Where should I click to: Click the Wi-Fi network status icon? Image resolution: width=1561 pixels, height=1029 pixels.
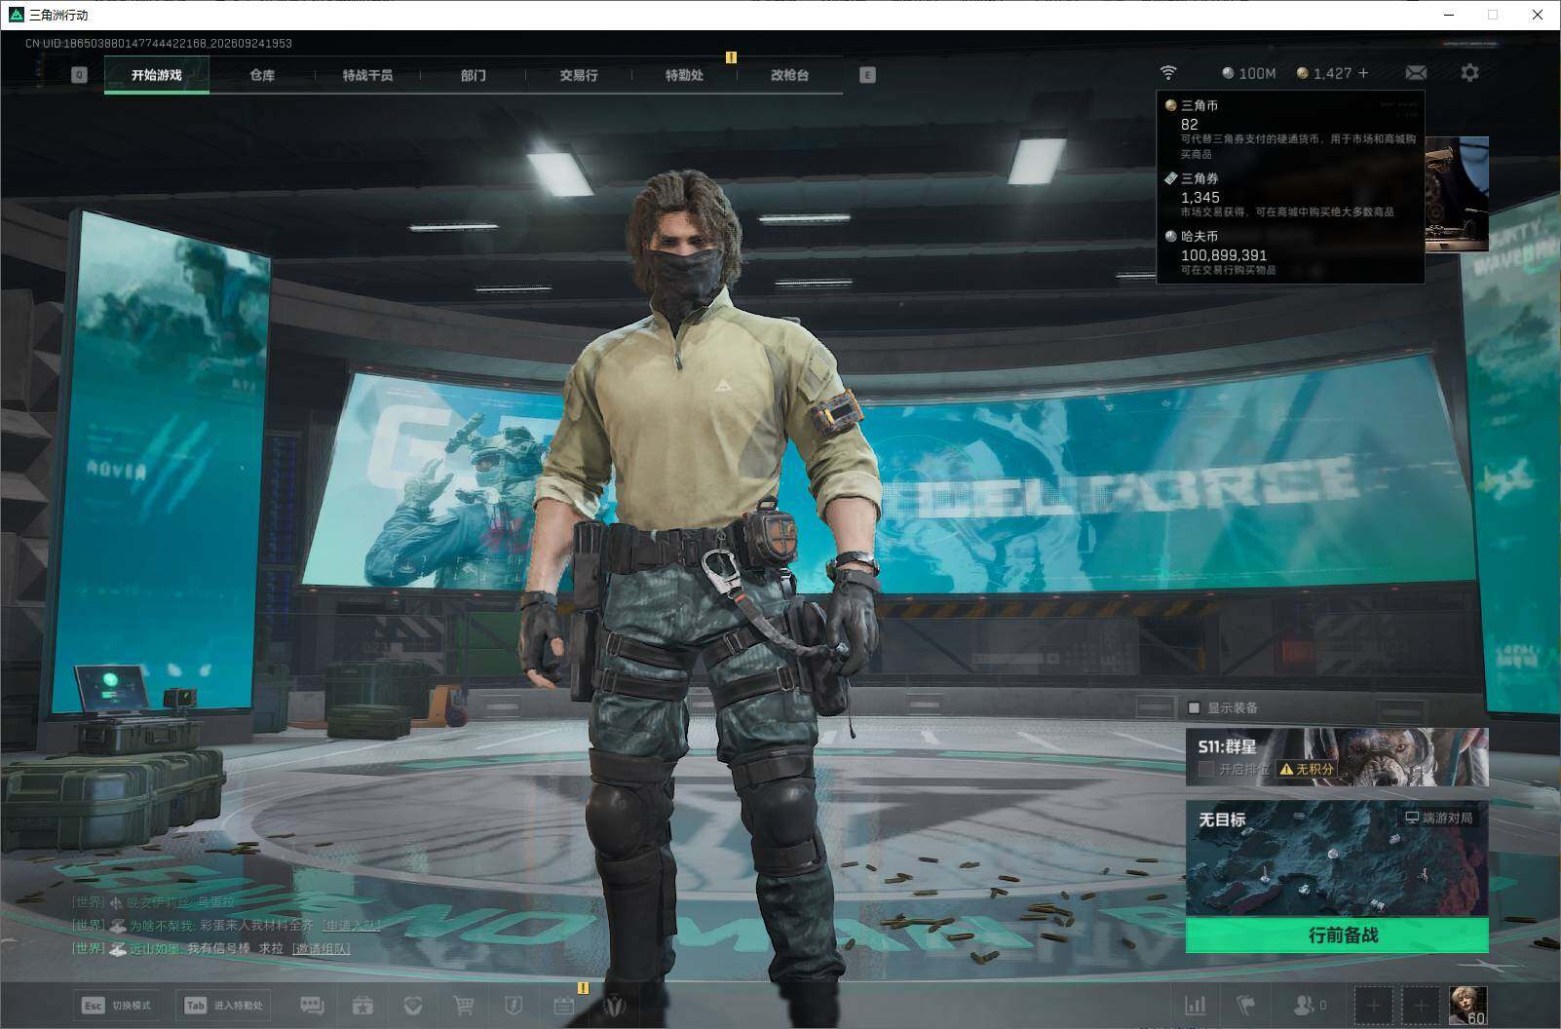coord(1168,73)
